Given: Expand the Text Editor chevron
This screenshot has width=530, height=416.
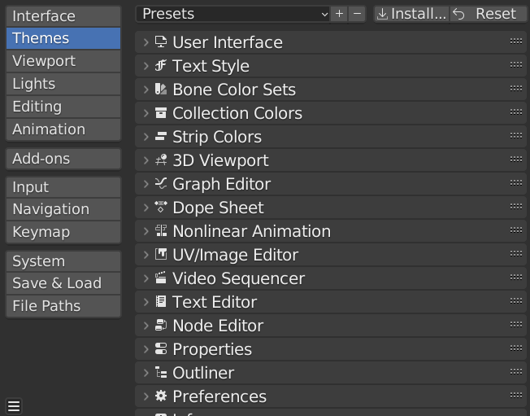Looking at the screenshot, I should pos(146,302).
